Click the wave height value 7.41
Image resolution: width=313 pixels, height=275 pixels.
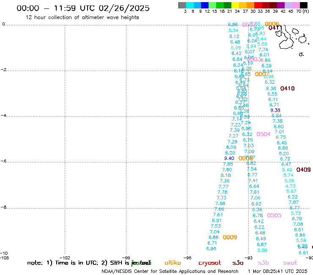pyautogui.click(x=253, y=181)
